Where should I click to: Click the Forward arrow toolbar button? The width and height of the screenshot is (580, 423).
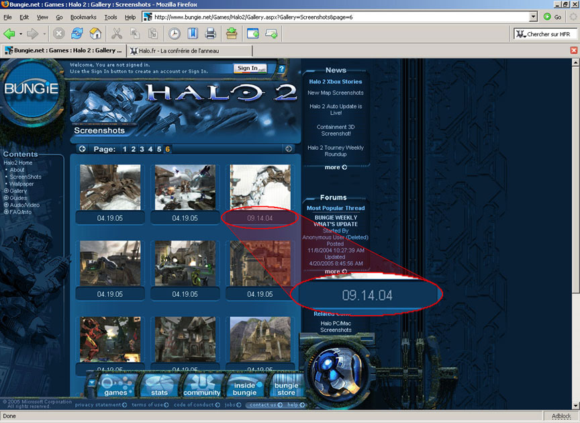pos(32,34)
